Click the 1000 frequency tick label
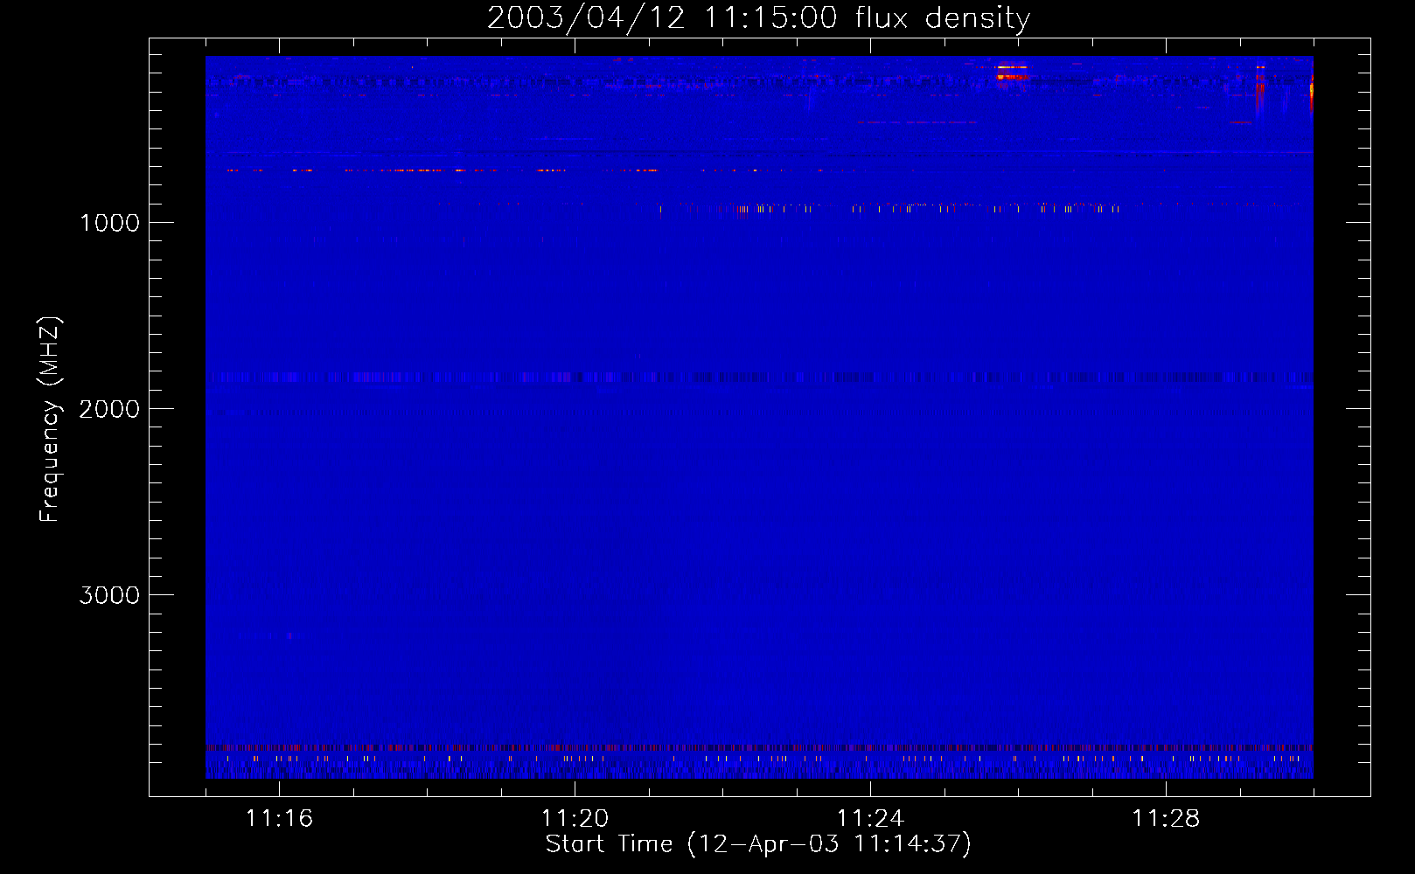The image size is (1415, 874). pyautogui.click(x=109, y=223)
